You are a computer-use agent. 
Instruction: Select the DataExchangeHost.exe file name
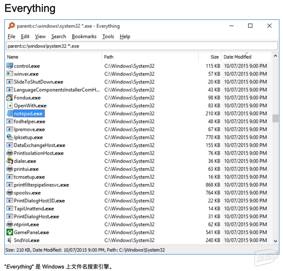pyautogui.click(x=40, y=145)
